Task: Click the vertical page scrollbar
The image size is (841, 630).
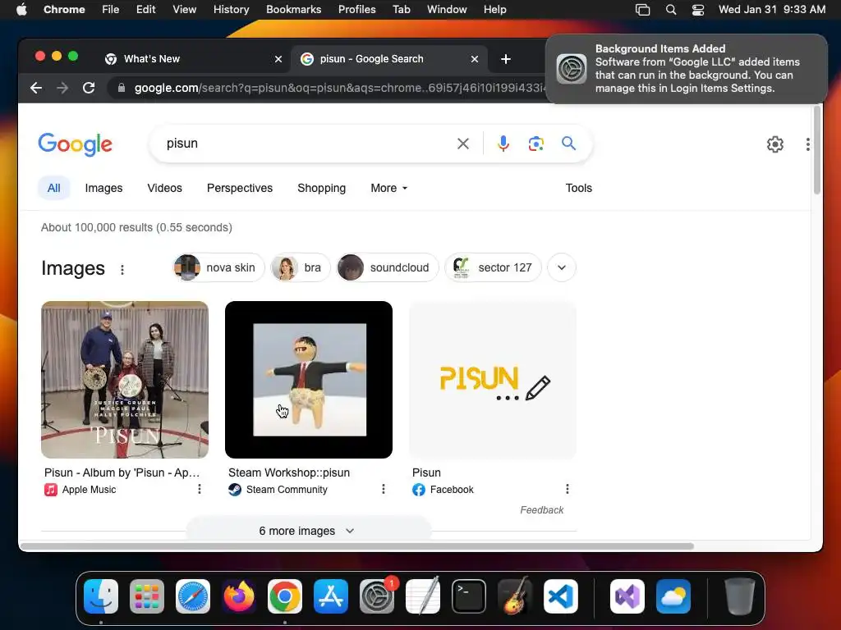Action: tap(817, 150)
